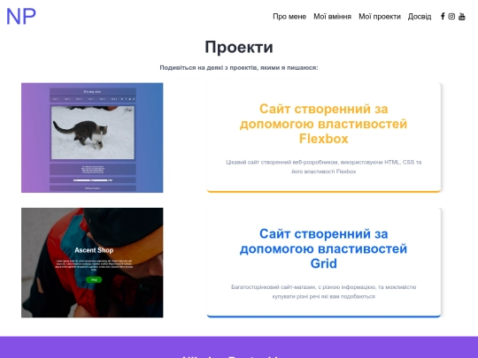The width and height of the screenshot is (478, 358).
Task: Click the Grid project title
Action: click(x=323, y=248)
